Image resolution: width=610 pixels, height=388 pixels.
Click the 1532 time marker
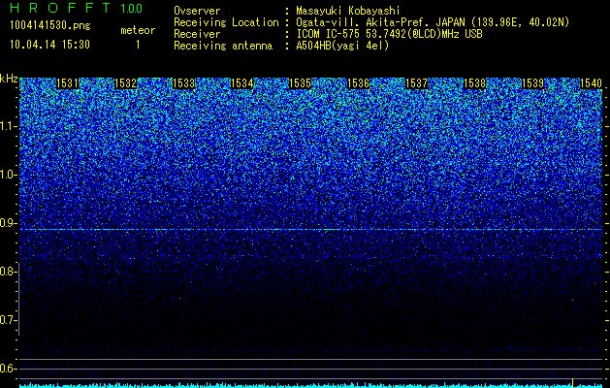[125, 83]
